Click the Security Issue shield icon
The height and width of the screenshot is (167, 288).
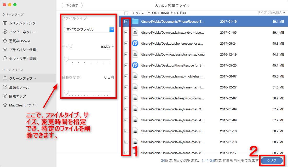[5, 58]
